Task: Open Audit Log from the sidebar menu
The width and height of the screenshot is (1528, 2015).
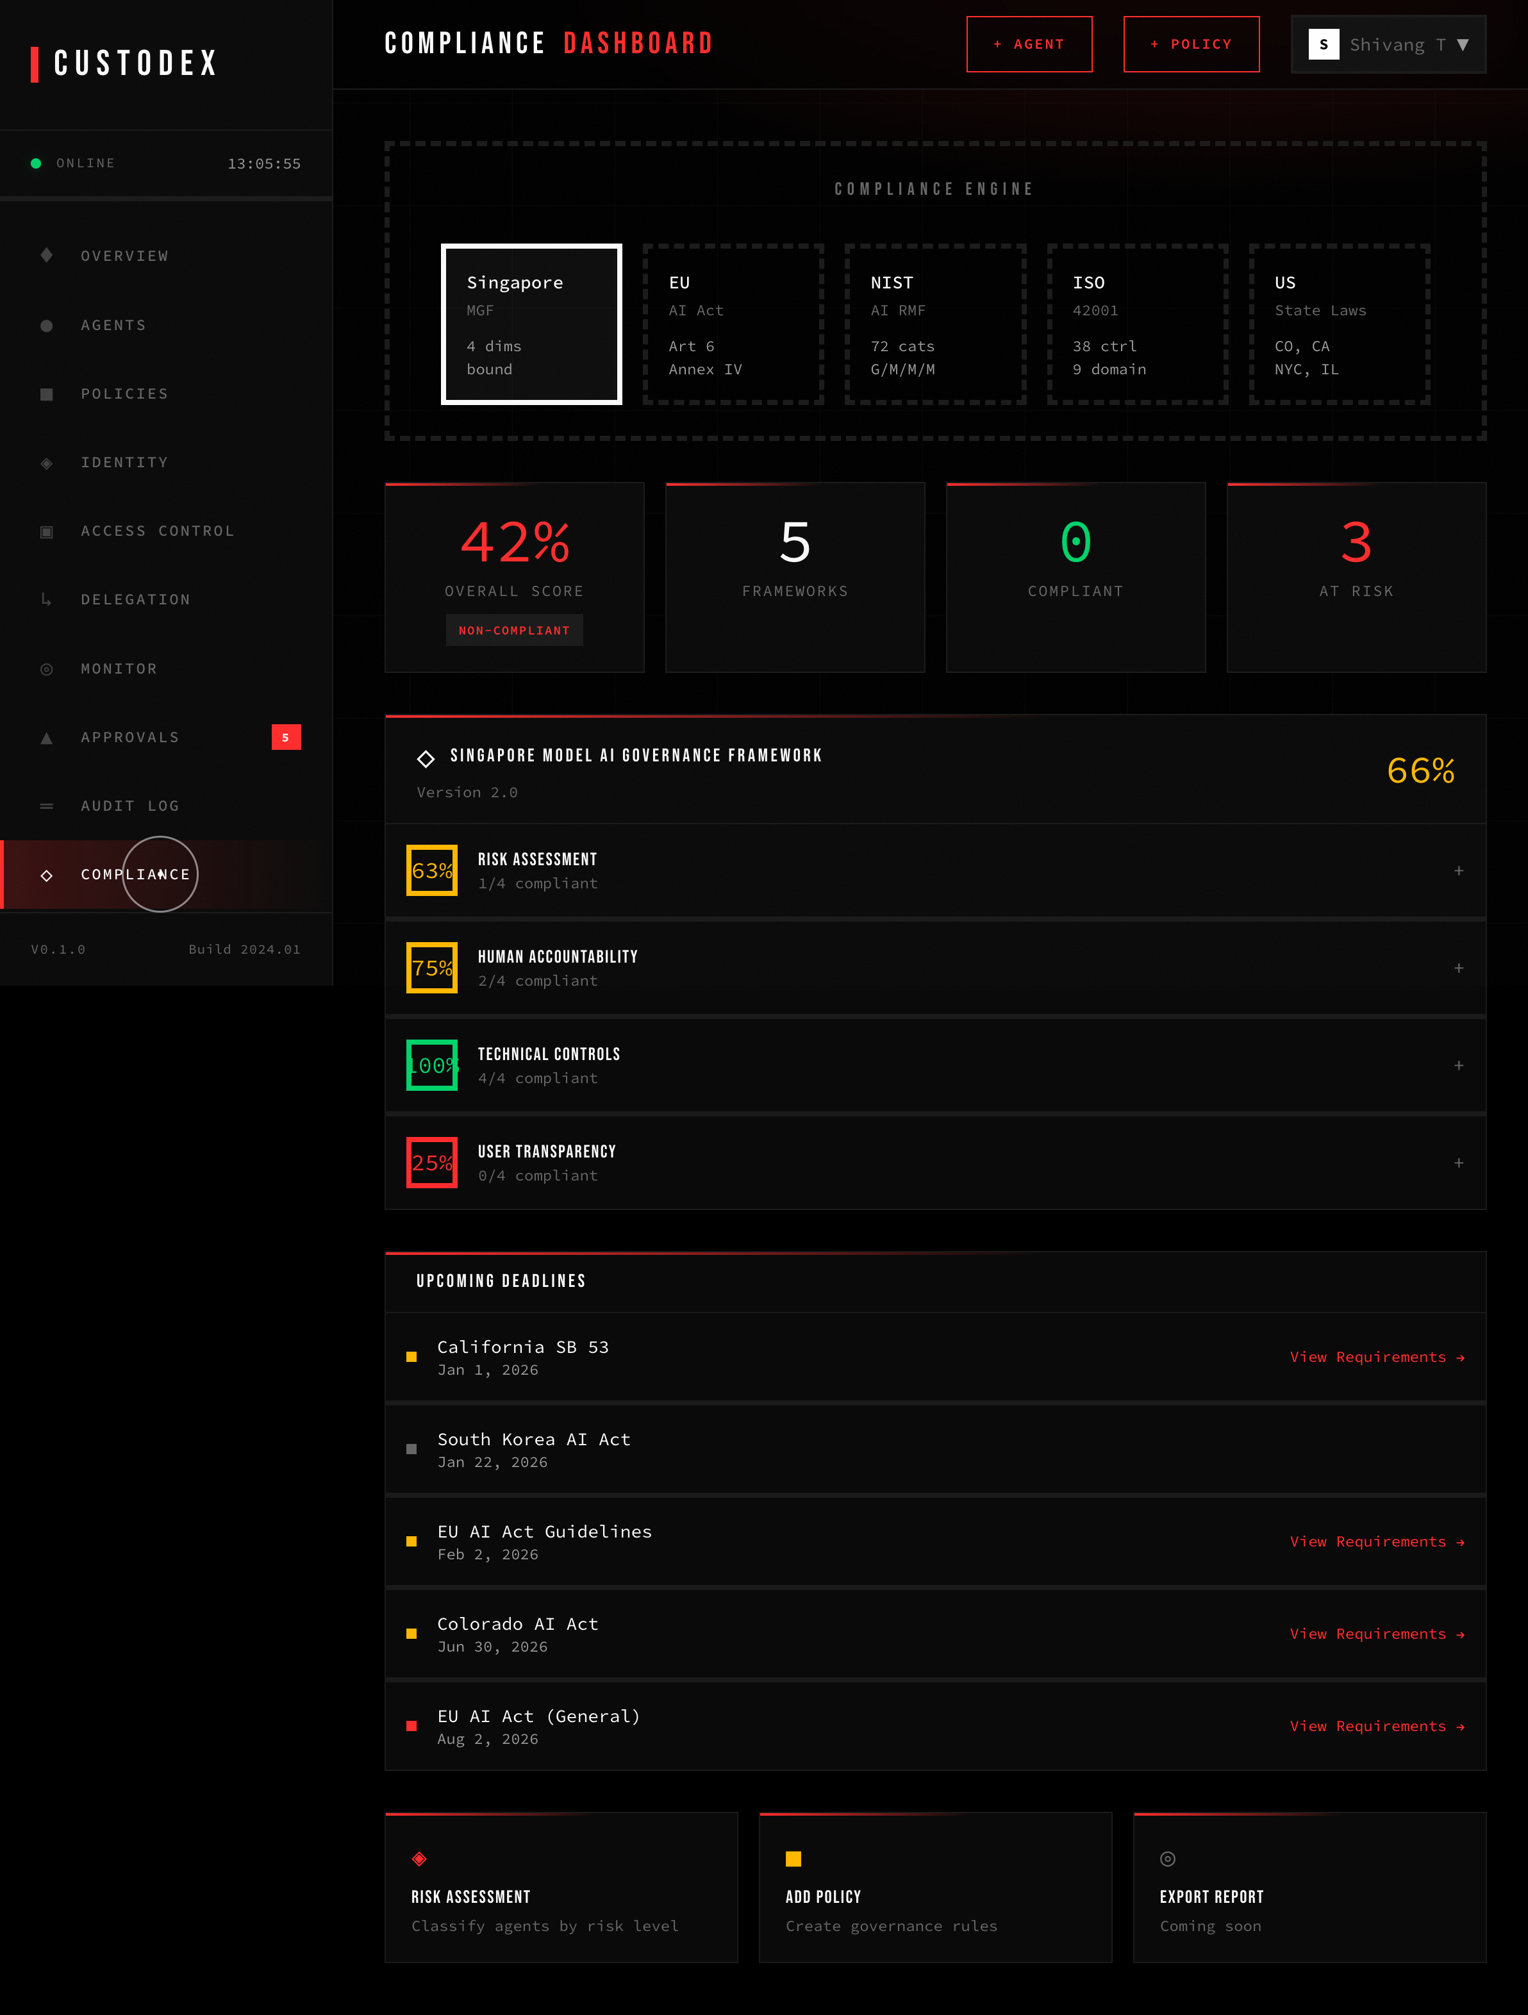Action: (x=130, y=805)
